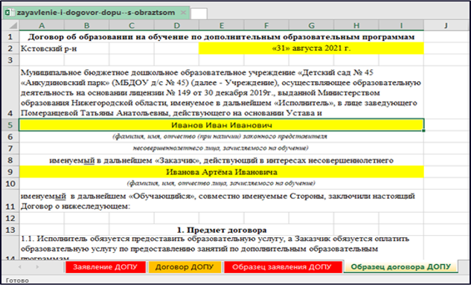Open the Договор ДОПУ sheet tab
Screen dimensions: 471x285
click(x=185, y=266)
